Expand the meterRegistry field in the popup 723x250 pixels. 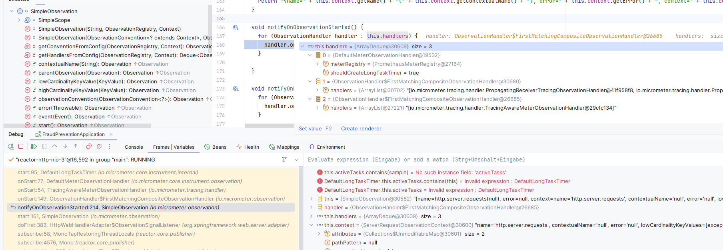(x=318, y=64)
